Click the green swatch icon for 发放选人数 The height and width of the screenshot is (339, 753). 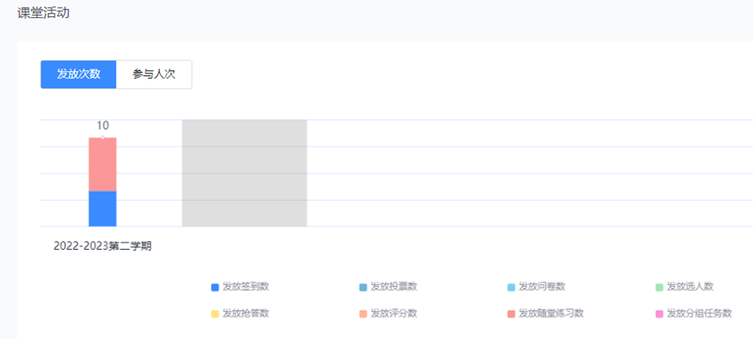click(x=659, y=287)
